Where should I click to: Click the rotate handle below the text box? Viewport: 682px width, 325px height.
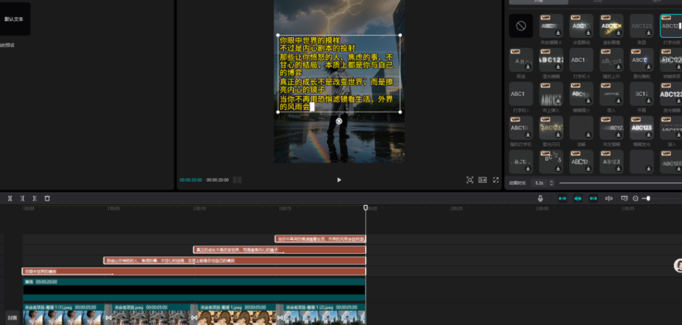(339, 121)
